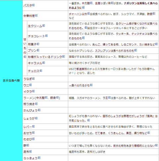159x161 pixels.
Task: Click the icon after スフレプリンは食べられるものも
Action: 135,50
